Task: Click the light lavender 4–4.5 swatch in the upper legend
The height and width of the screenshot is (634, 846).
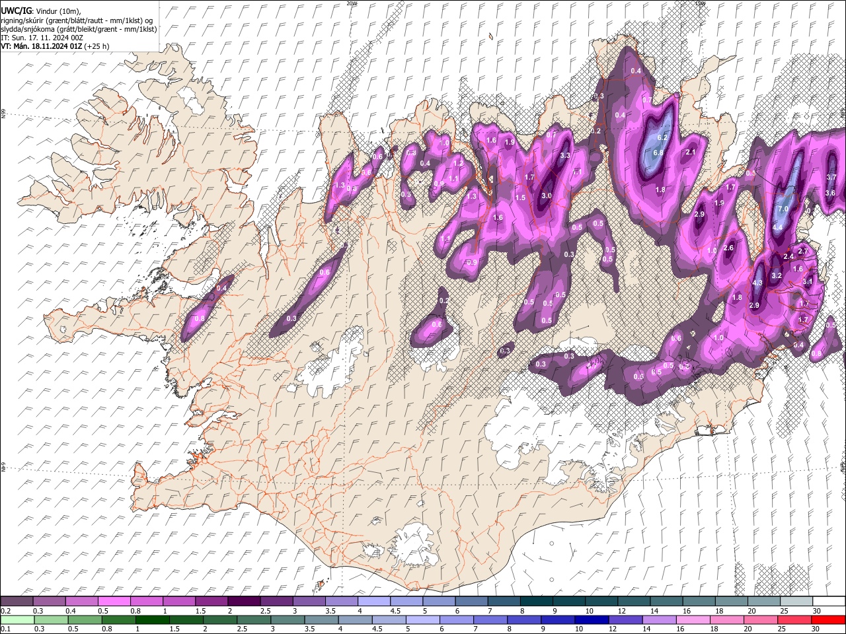Action: [374, 602]
